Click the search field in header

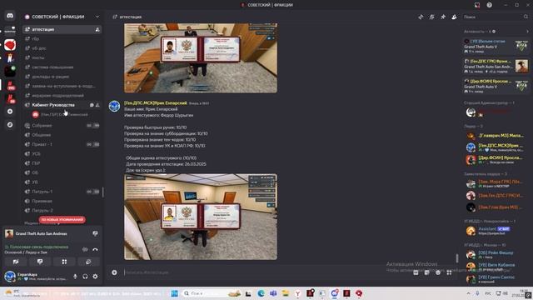pos(496,17)
